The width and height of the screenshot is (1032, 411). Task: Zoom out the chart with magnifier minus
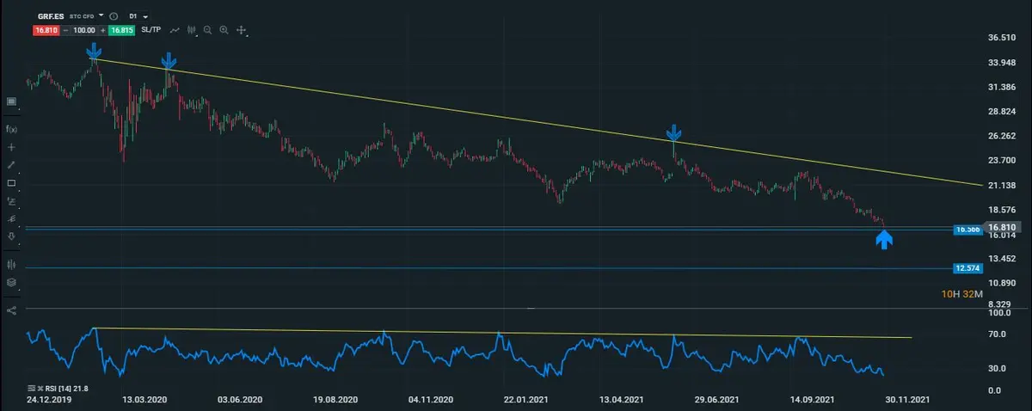point(207,30)
